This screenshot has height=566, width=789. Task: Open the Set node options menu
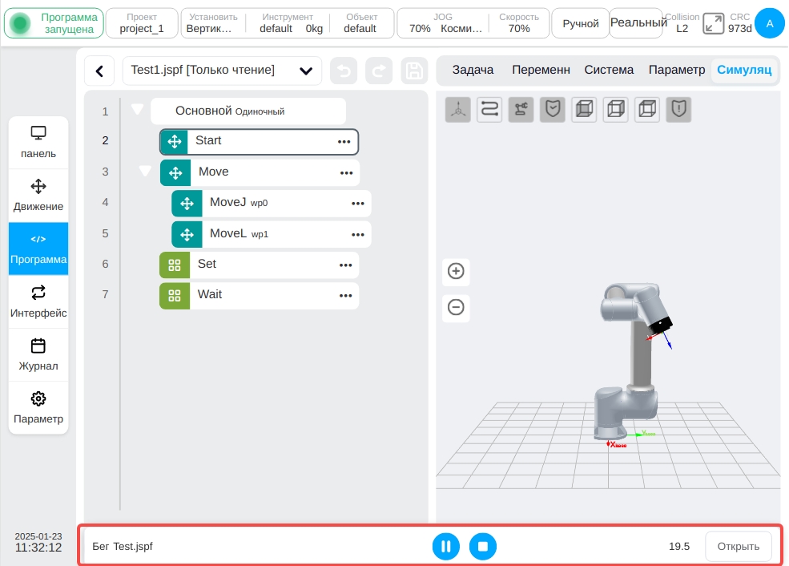[x=346, y=265]
